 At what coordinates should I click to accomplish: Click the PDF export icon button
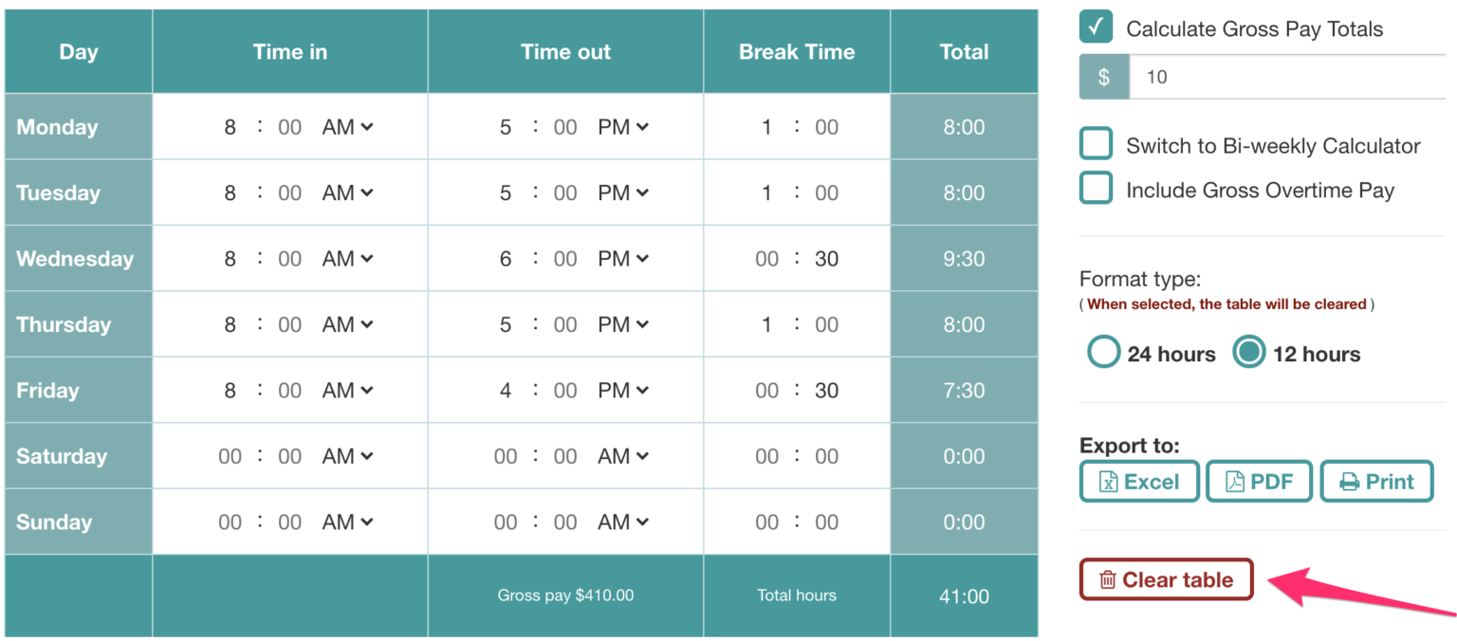pyautogui.click(x=1235, y=482)
